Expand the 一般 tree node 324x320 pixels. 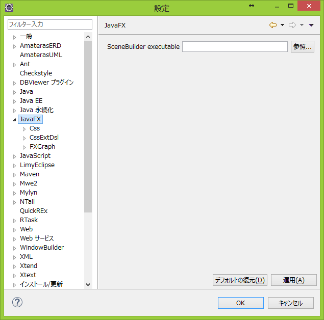pos(14,37)
